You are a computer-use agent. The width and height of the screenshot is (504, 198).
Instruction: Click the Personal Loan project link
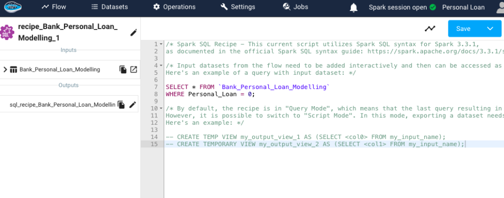pos(463,7)
